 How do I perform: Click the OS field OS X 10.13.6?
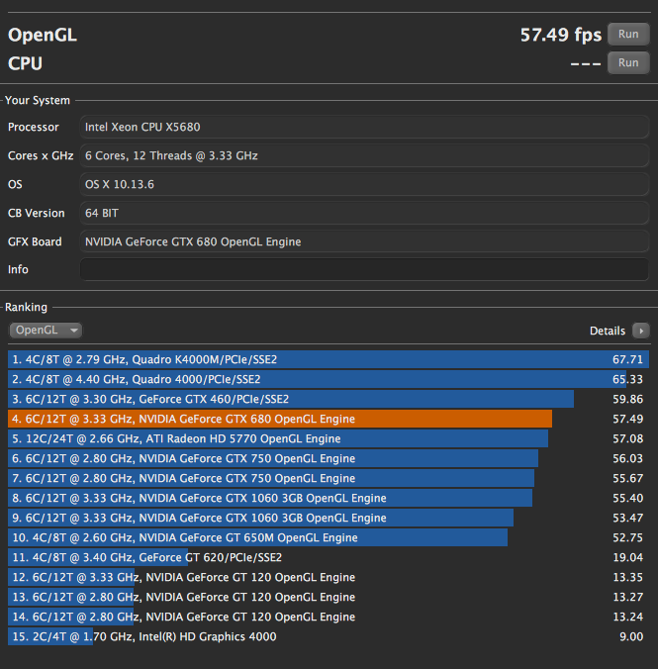pos(364,184)
